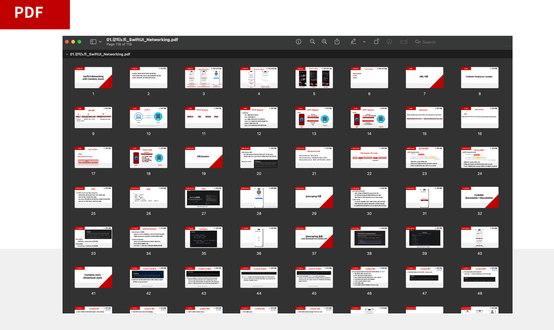The height and width of the screenshot is (330, 554).
Task: Click the Page 118 of 118 subtitle
Action: [119, 44]
